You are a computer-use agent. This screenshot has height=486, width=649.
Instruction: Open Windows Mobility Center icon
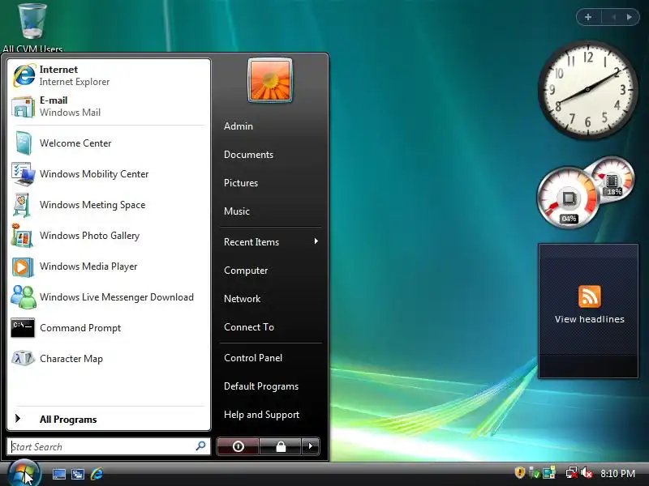tap(24, 174)
